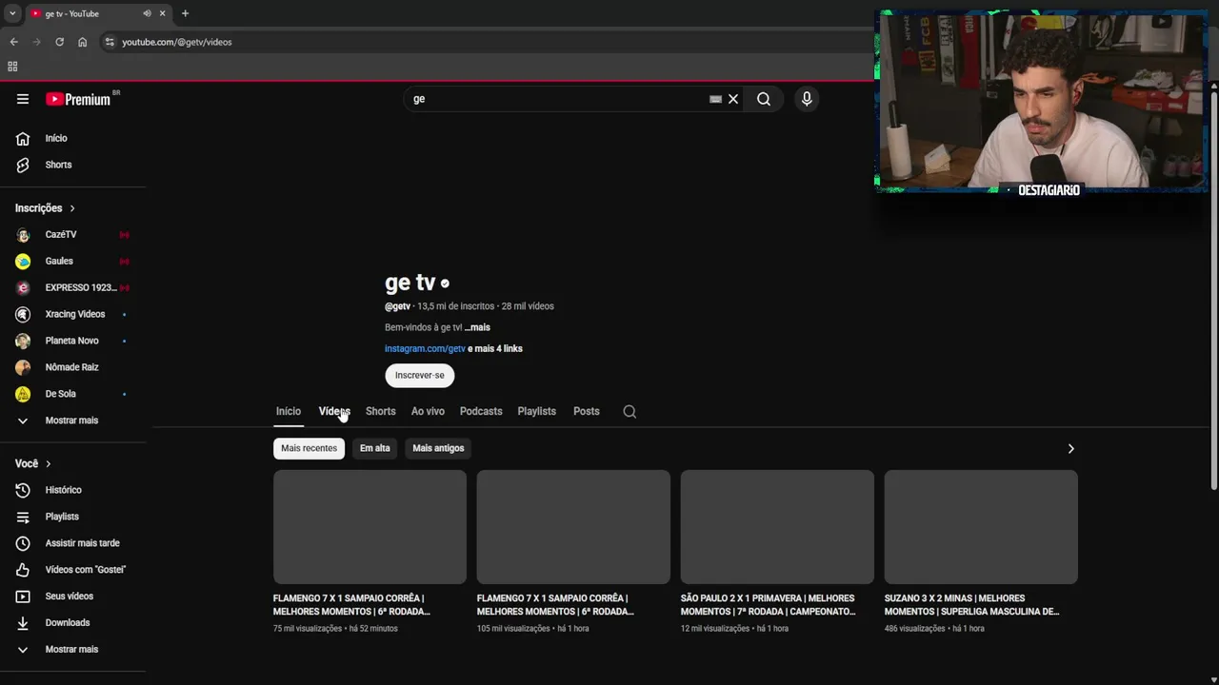Open the tab search dropdown
This screenshot has height=685, width=1219.
(11, 13)
